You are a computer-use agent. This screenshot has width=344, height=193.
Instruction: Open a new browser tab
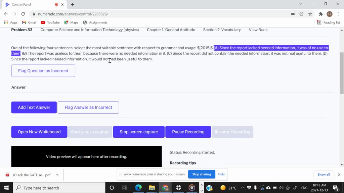(73, 4)
